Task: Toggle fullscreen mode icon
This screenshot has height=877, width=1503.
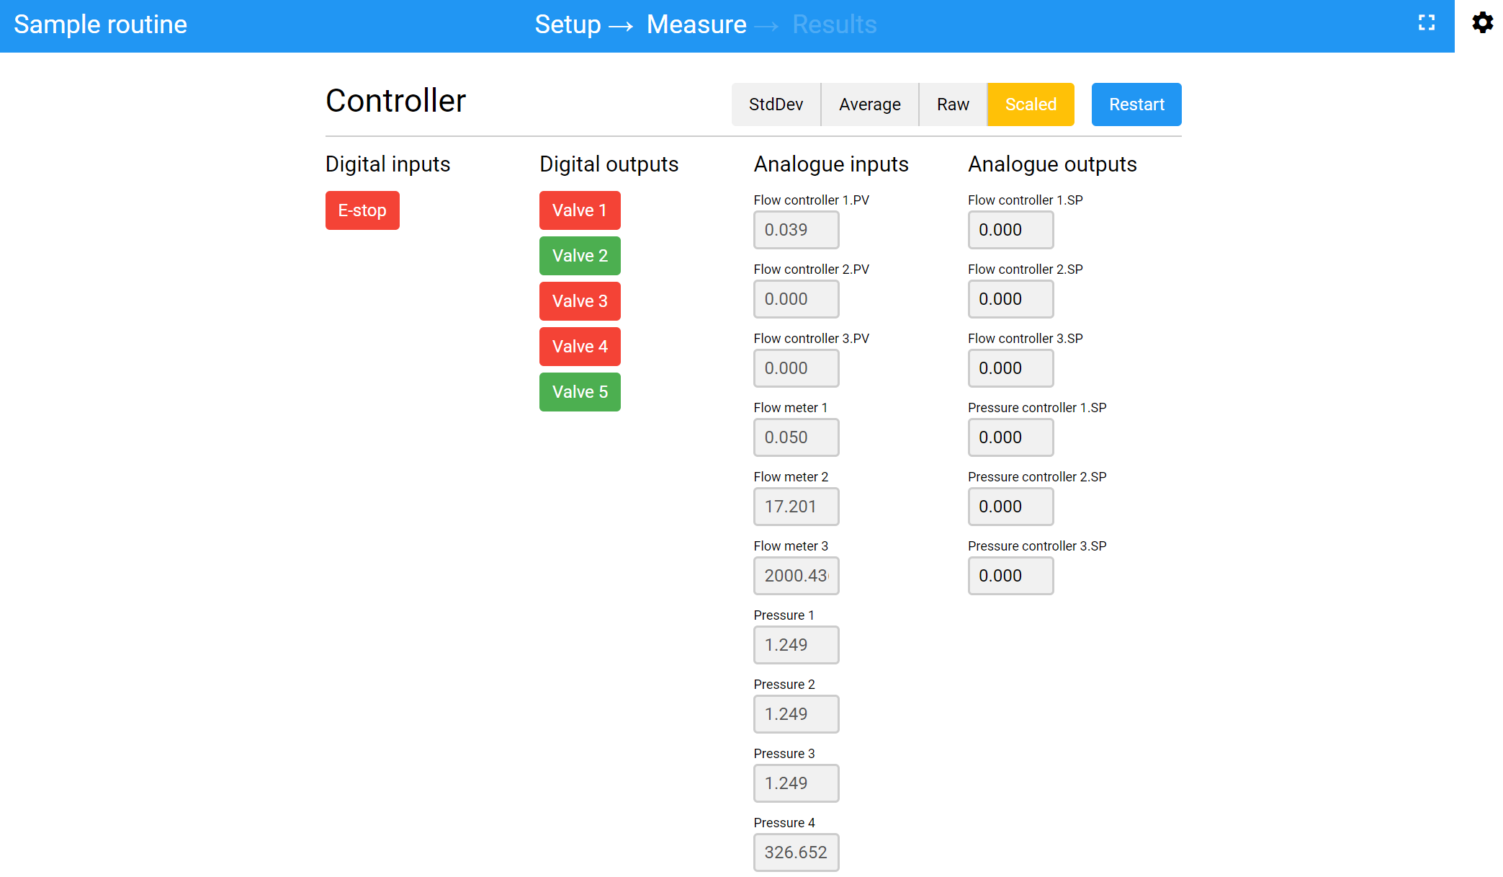Action: tap(1426, 23)
